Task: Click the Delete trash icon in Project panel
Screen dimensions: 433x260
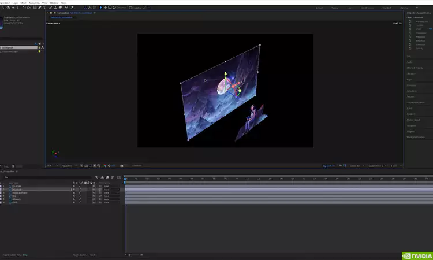Action: 13,166
